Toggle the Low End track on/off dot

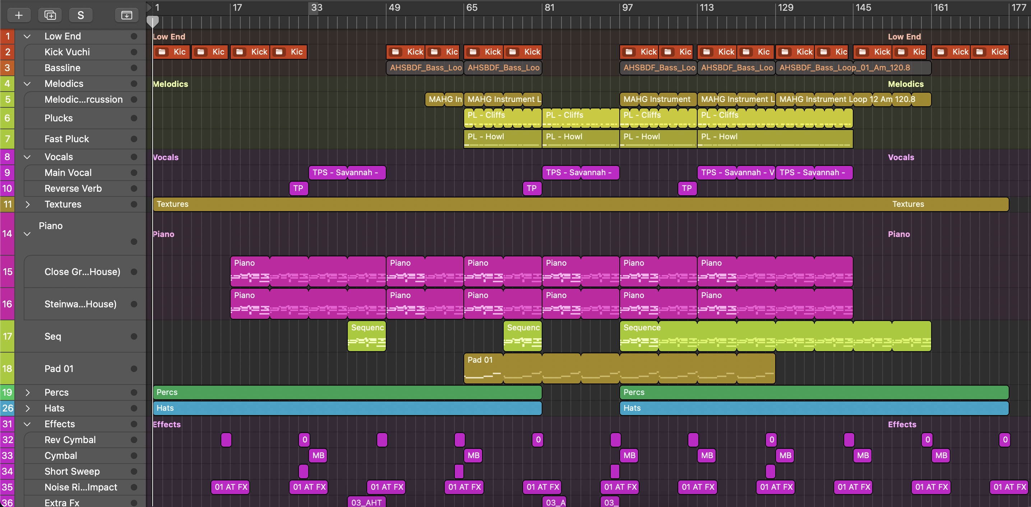click(134, 36)
